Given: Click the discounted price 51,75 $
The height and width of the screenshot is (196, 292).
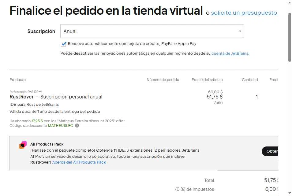Looking at the screenshot, I should pyautogui.click(x=215, y=97).
